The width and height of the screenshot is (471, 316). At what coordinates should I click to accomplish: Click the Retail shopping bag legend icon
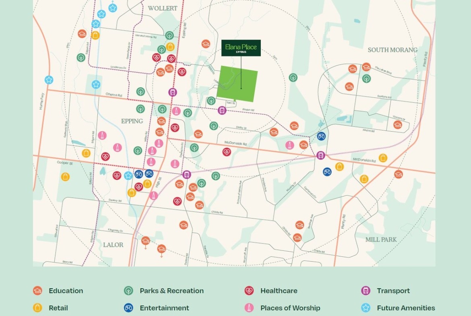(37, 308)
